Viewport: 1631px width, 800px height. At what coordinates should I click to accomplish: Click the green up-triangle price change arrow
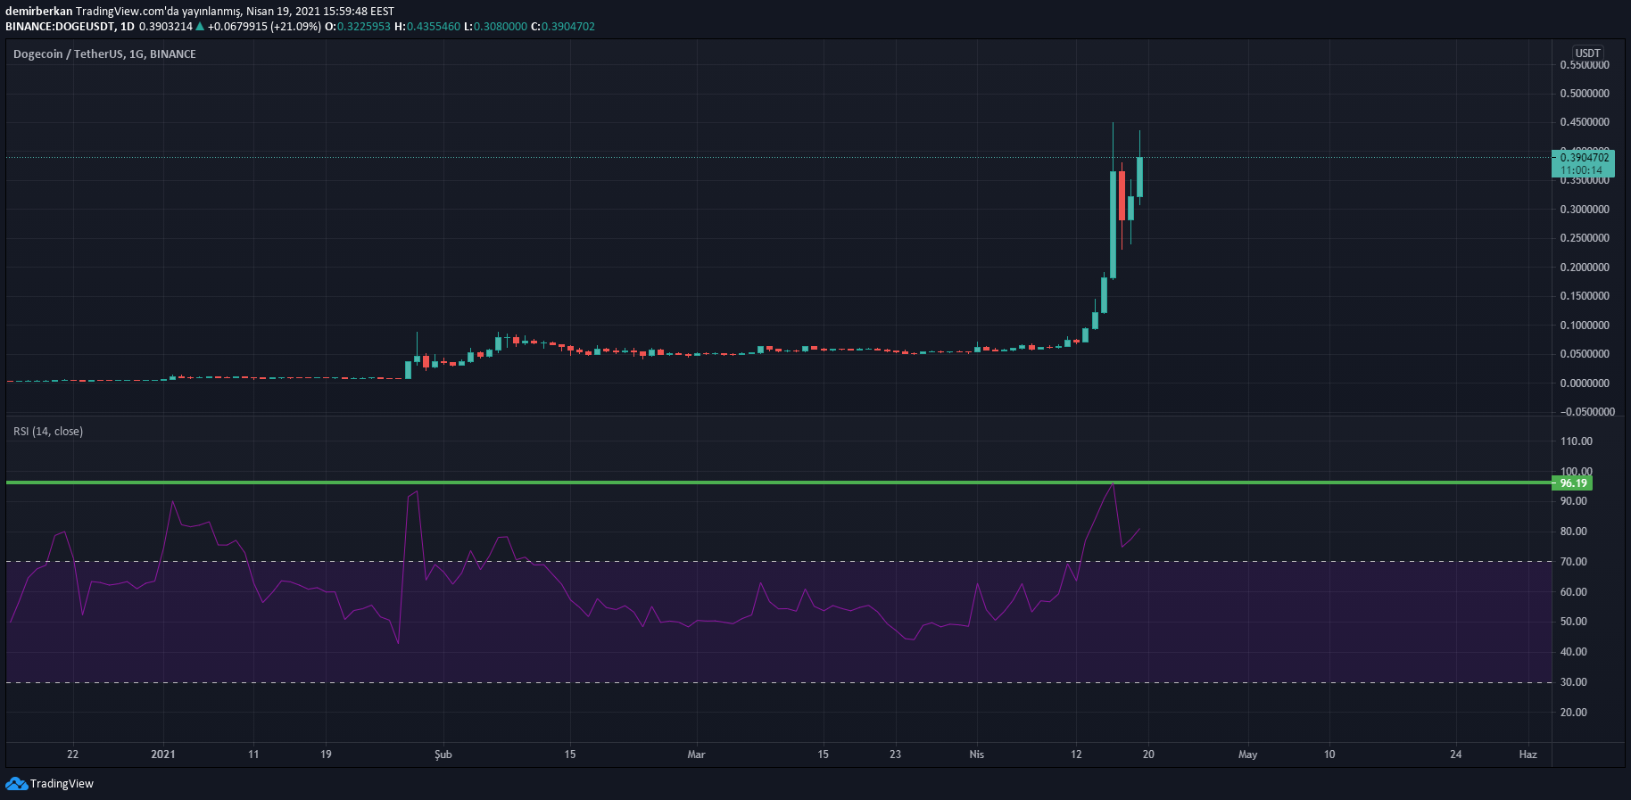pyautogui.click(x=200, y=27)
